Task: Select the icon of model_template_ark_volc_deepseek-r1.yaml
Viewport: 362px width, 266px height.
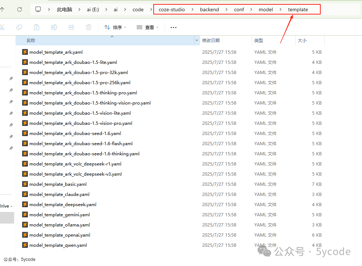Action: click(25, 164)
